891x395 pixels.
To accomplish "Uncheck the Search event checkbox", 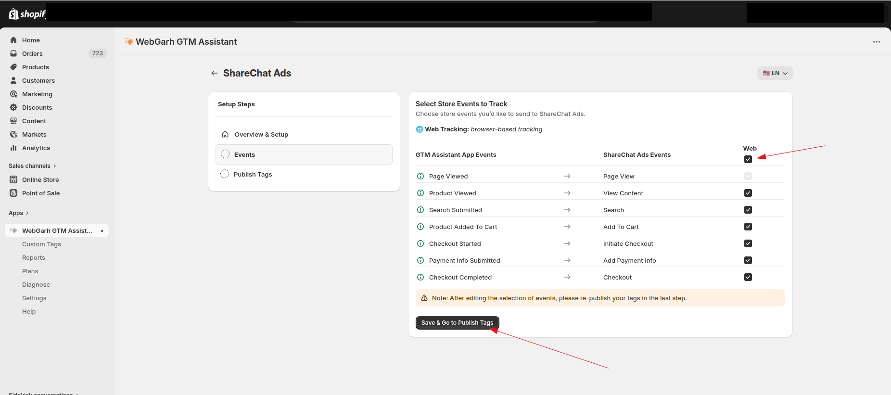I will click(x=748, y=210).
